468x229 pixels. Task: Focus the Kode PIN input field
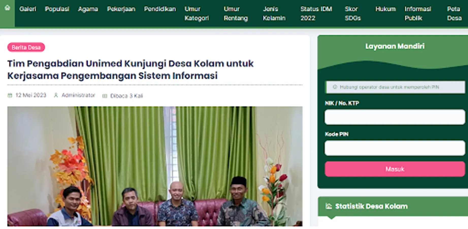(x=395, y=148)
